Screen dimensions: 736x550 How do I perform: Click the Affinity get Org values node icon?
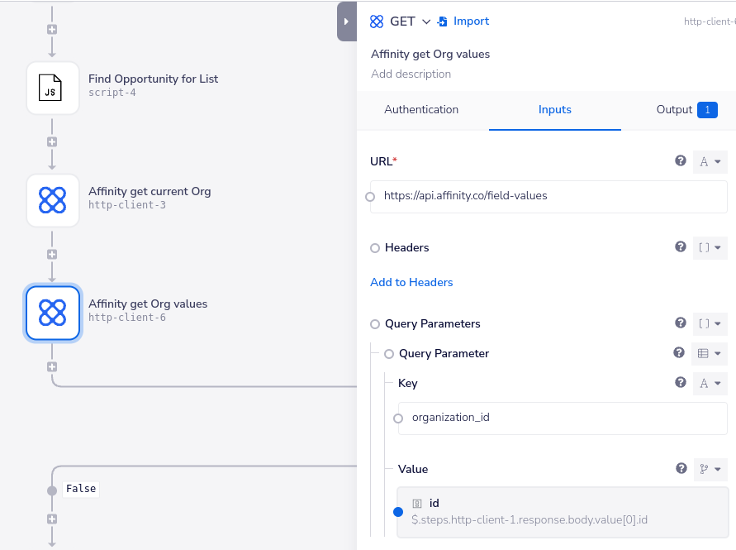[53, 313]
